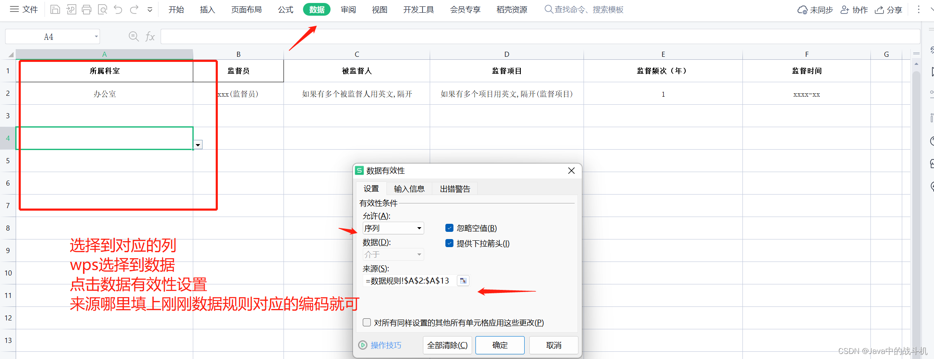Open the 审阅 ribbon tab
934x359 pixels.
pos(348,9)
